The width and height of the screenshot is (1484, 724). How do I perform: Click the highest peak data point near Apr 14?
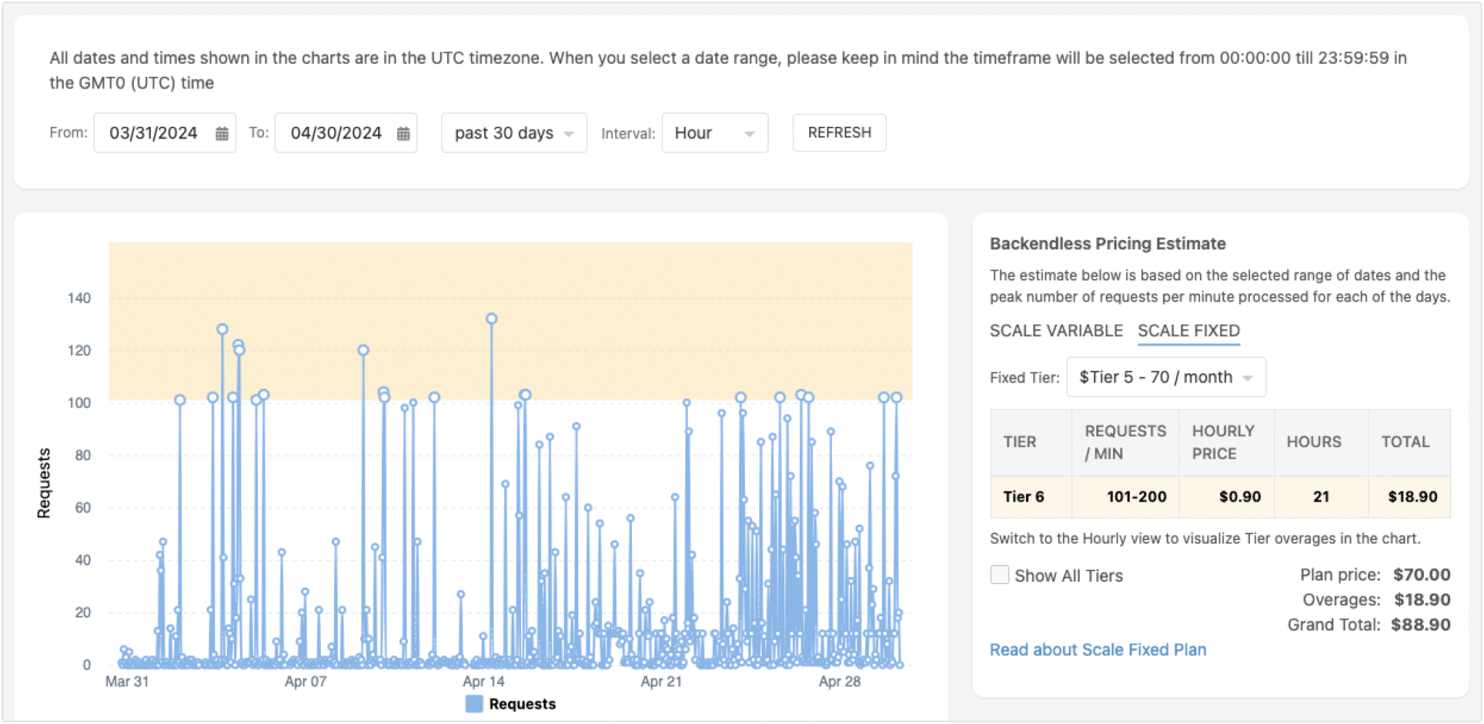click(491, 319)
